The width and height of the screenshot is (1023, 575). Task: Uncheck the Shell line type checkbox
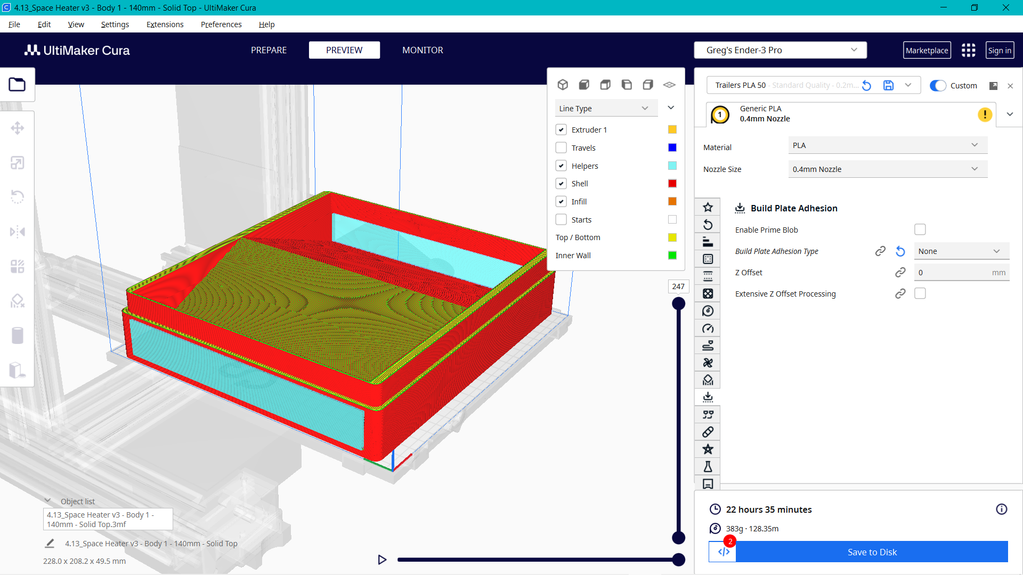coord(561,183)
